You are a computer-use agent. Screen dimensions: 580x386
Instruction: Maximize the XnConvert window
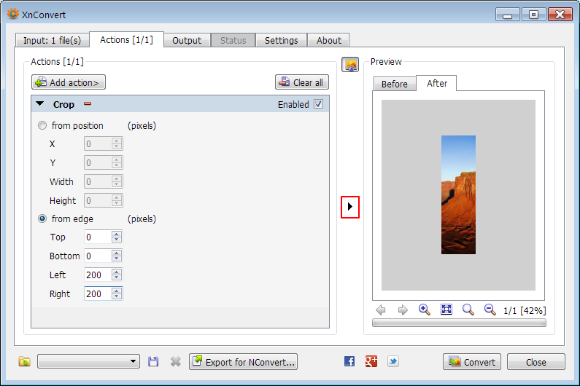533,15
